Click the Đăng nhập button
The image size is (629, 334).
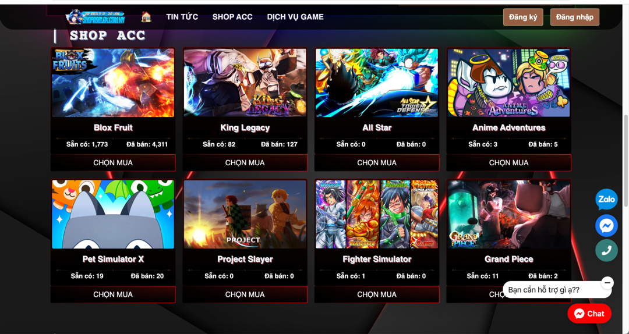tap(574, 17)
